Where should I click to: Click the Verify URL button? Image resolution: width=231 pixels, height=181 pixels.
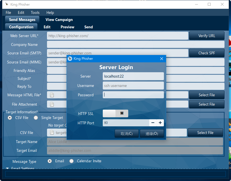pyautogui.click(x=207, y=36)
